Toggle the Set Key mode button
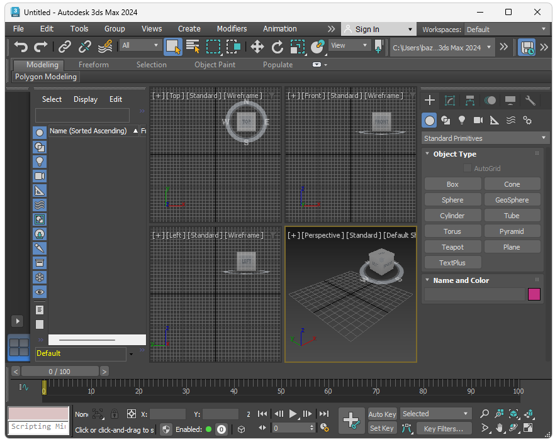Image resolution: width=555 pixels, height=442 pixels. coord(381,428)
